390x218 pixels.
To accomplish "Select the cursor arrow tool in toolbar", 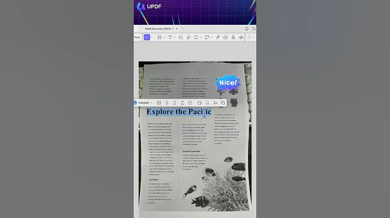I will point(147,37).
